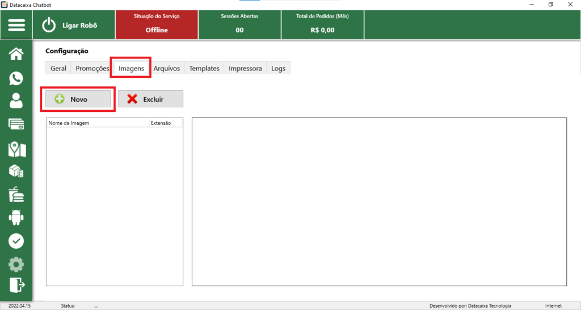The height and width of the screenshot is (310, 581).
Task: Open the product boxes sidebar icon
Action: (x=16, y=171)
